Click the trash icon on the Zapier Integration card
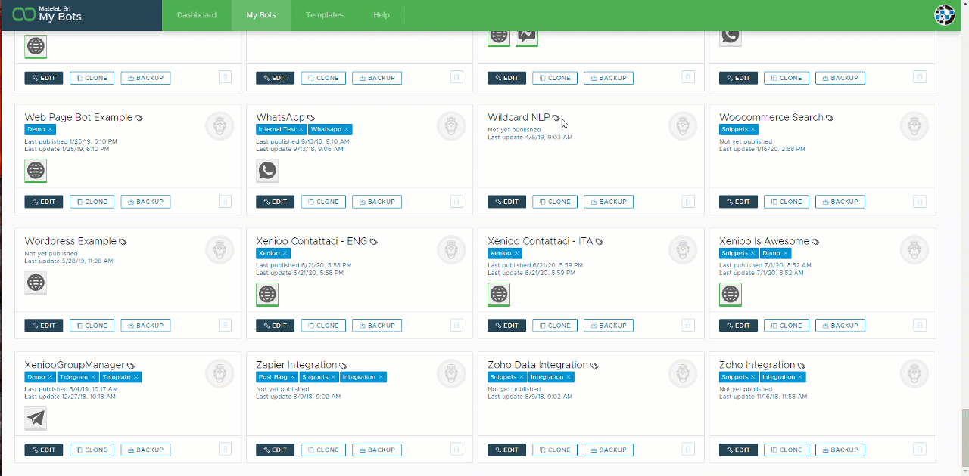969x476 pixels. click(x=456, y=450)
